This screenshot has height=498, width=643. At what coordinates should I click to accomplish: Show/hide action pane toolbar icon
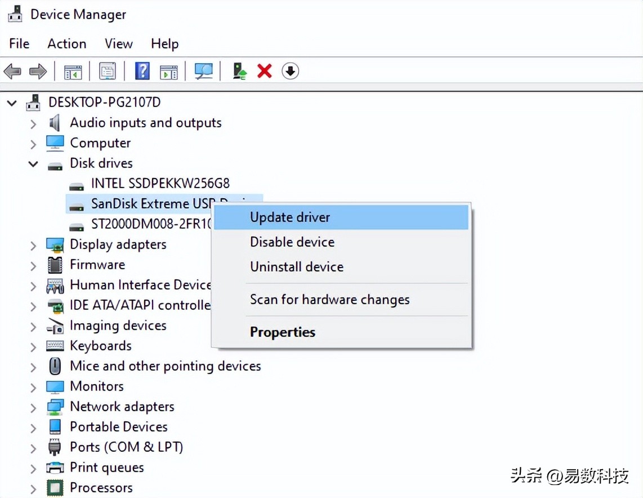(x=169, y=72)
